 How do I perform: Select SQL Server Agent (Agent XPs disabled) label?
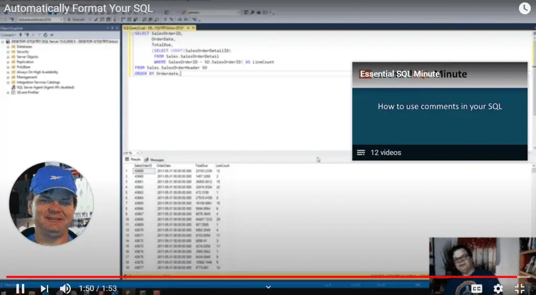(x=46, y=87)
